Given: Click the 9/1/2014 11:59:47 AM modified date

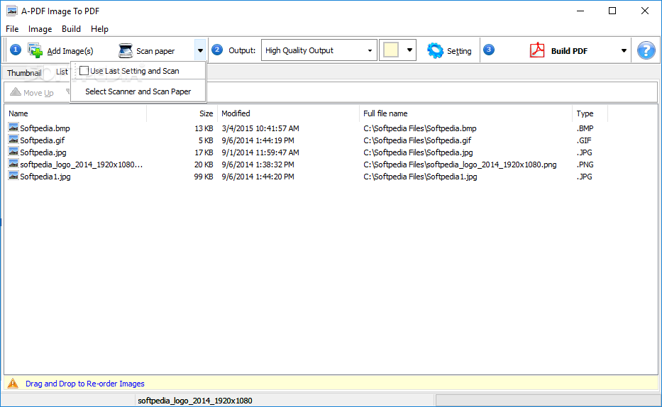Looking at the screenshot, I should [260, 152].
